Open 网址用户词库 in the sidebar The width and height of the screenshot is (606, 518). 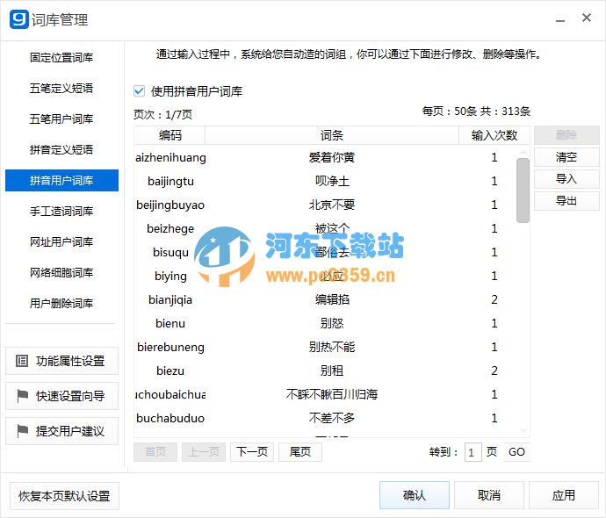pyautogui.click(x=61, y=241)
